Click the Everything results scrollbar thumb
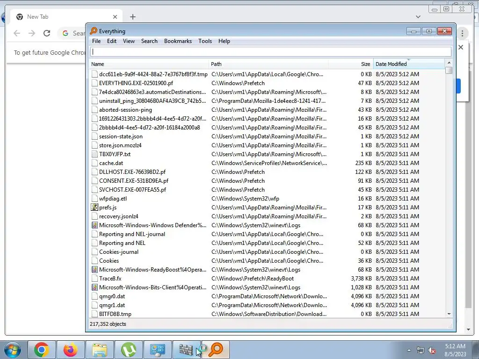 coord(449,70)
